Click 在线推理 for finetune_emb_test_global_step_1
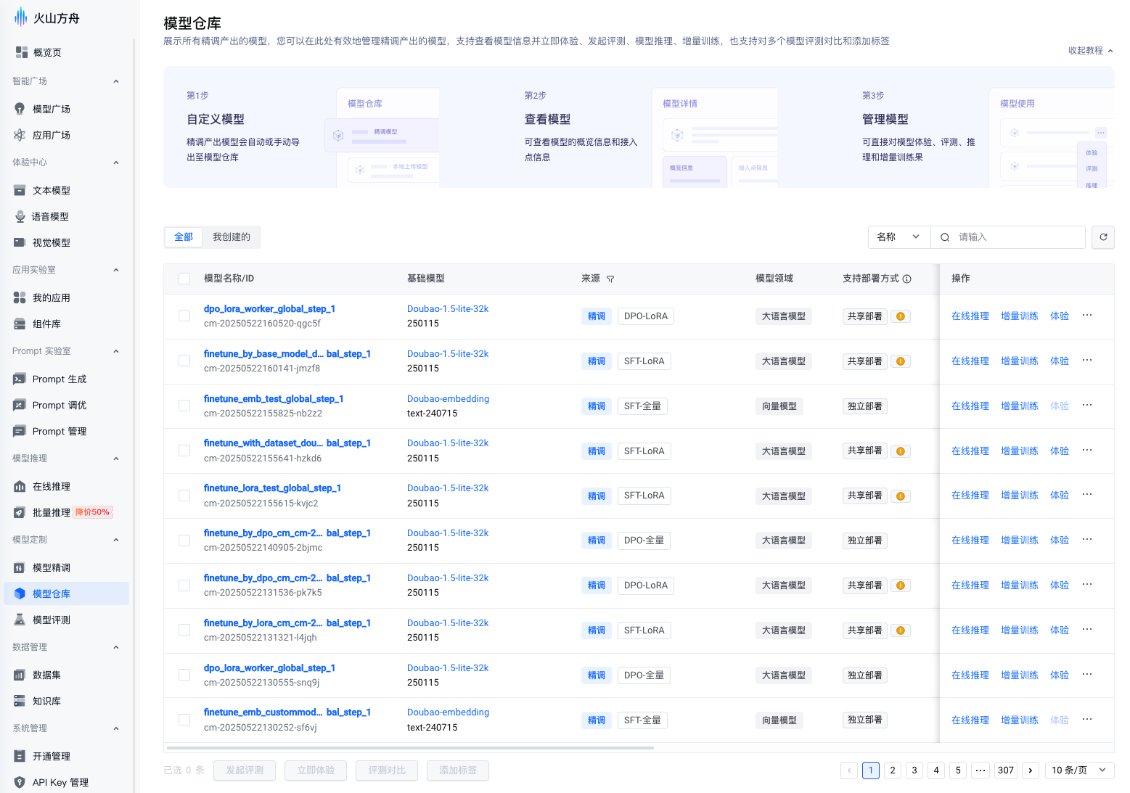Image resolution: width=1130 pixels, height=793 pixels. [x=970, y=406]
